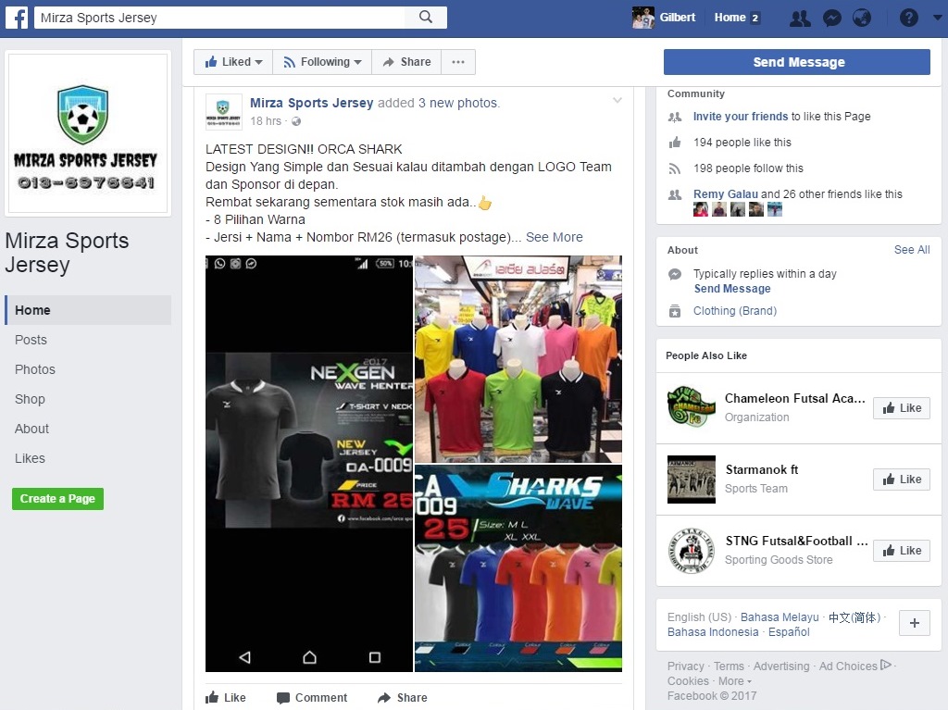948x710 pixels.
Task: Open Quick Help question mark icon
Action: pos(909,19)
